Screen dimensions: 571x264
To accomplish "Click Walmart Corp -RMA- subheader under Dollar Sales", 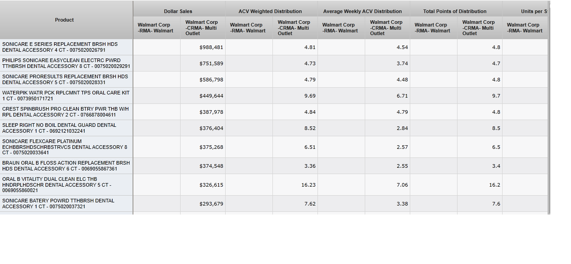I will coord(155,28).
